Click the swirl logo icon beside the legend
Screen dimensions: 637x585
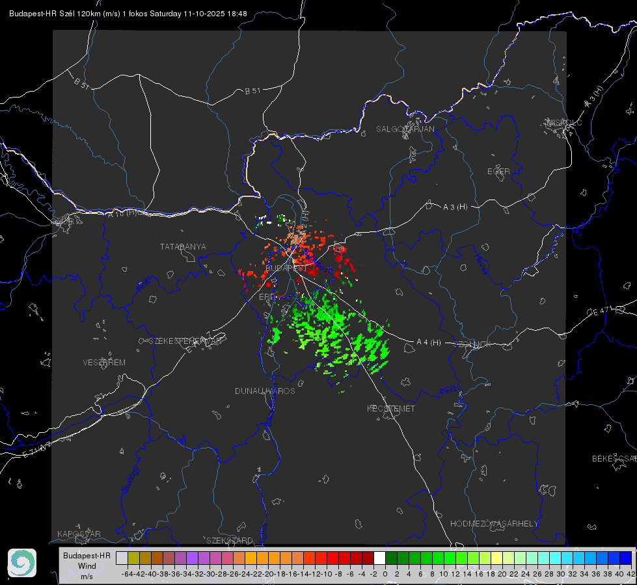pos(22,563)
